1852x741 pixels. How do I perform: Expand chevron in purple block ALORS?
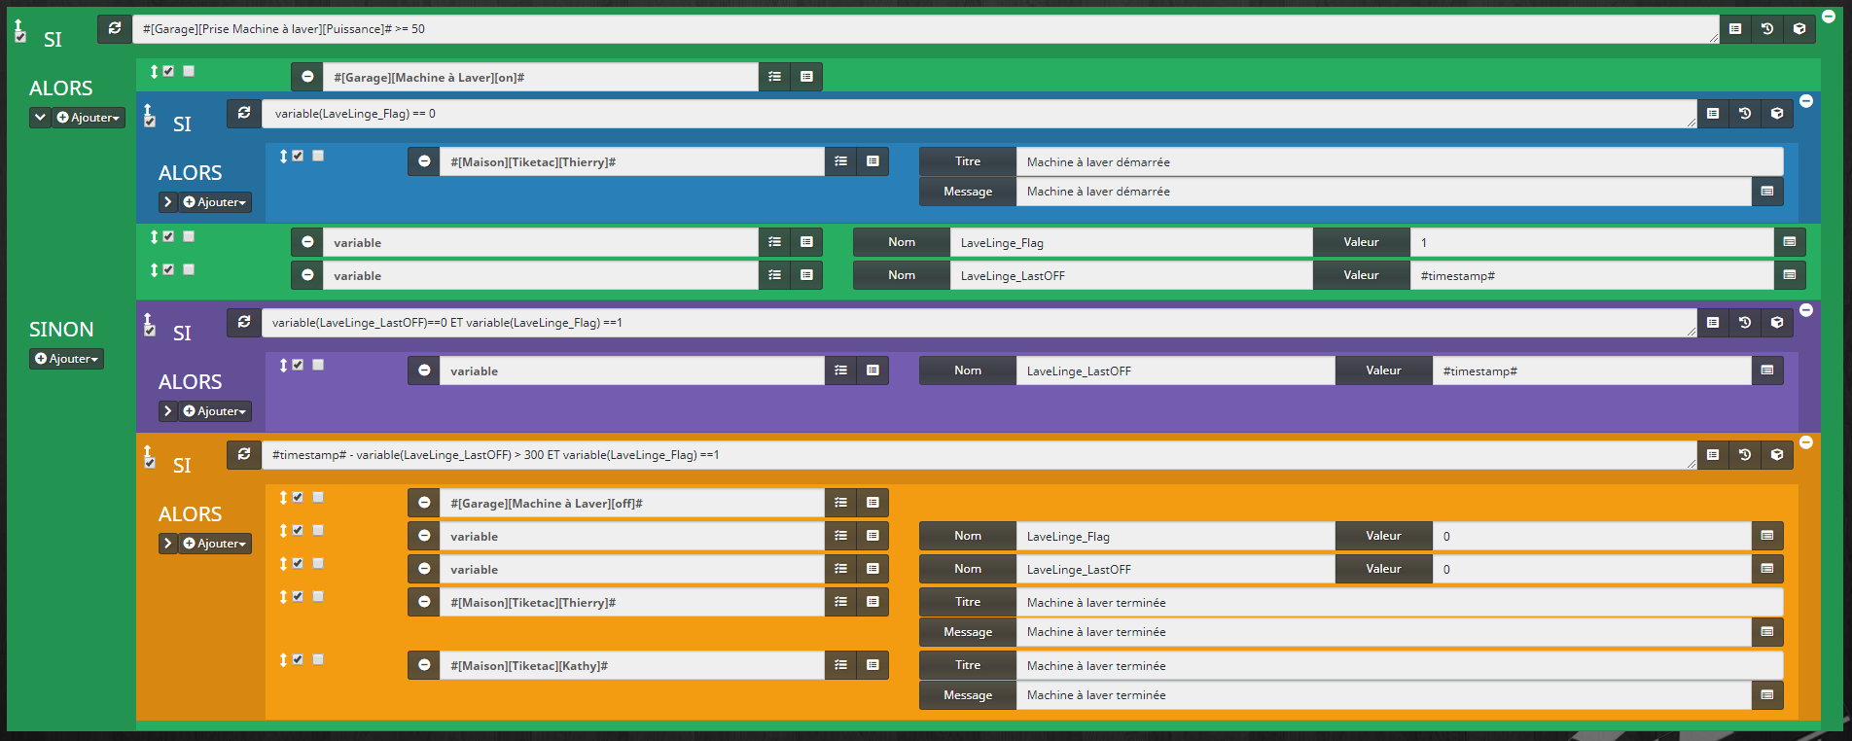[168, 411]
